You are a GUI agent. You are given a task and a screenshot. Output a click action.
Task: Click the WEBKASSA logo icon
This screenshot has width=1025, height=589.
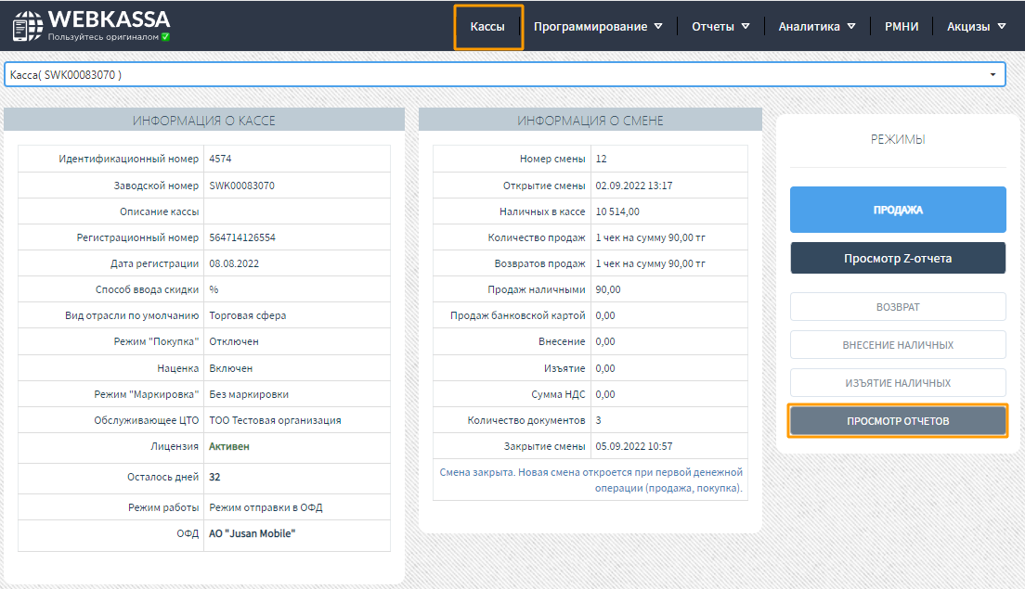click(x=28, y=26)
